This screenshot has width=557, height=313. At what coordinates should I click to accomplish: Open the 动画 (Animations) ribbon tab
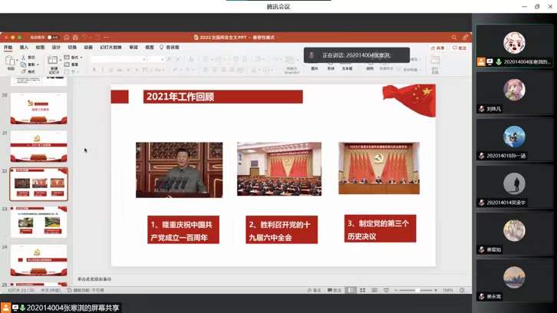88,48
